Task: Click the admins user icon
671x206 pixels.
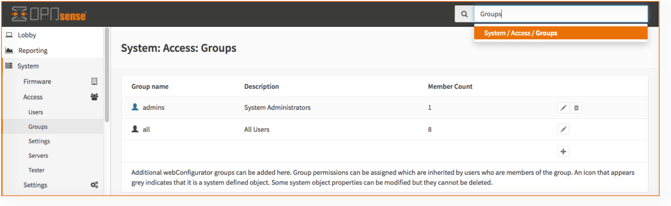Action: pos(135,107)
